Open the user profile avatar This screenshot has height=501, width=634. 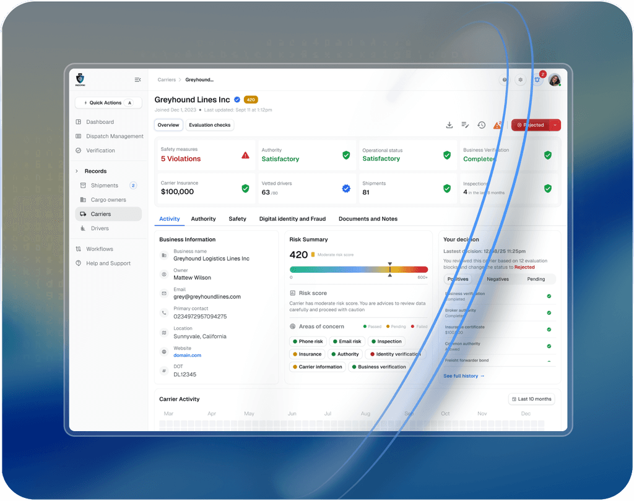coord(554,80)
